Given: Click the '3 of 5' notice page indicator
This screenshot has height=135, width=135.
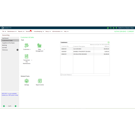Looking at the screenshot, I should point(10,106).
